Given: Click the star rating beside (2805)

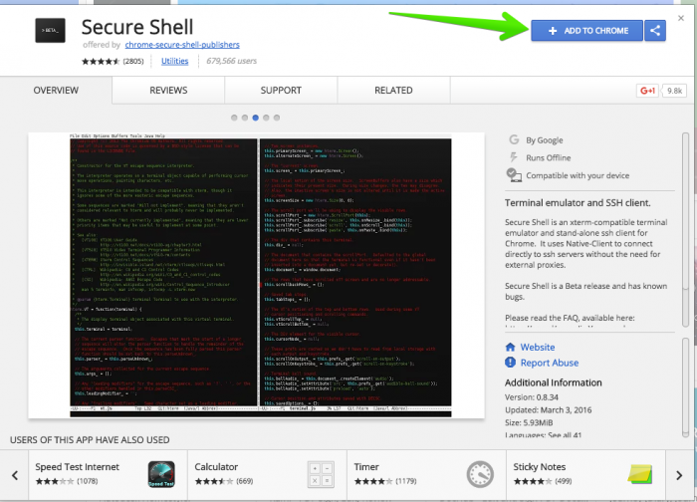Looking at the screenshot, I should point(101,62).
